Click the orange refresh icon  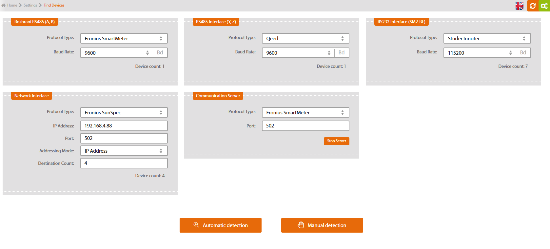[533, 6]
